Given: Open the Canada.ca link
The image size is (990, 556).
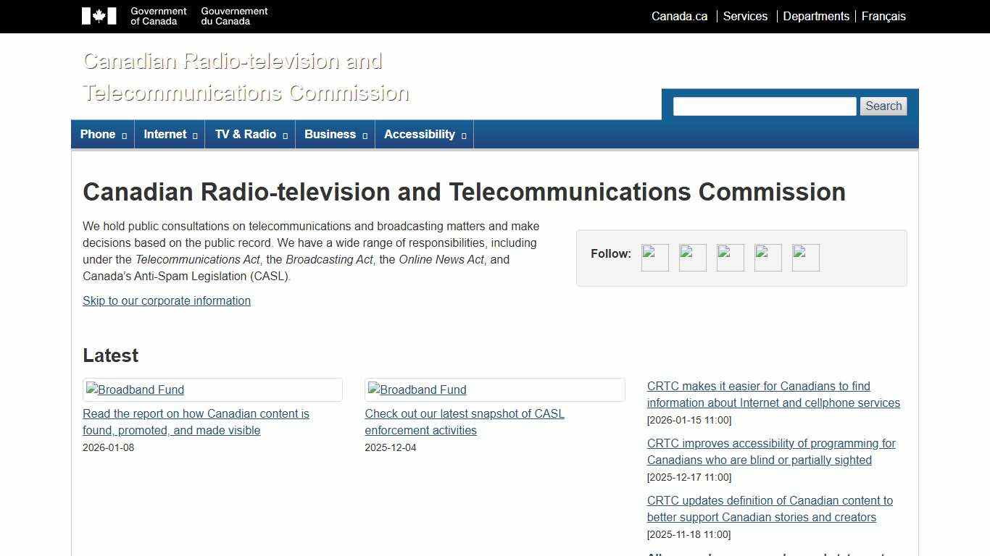Looking at the screenshot, I should tap(678, 16).
